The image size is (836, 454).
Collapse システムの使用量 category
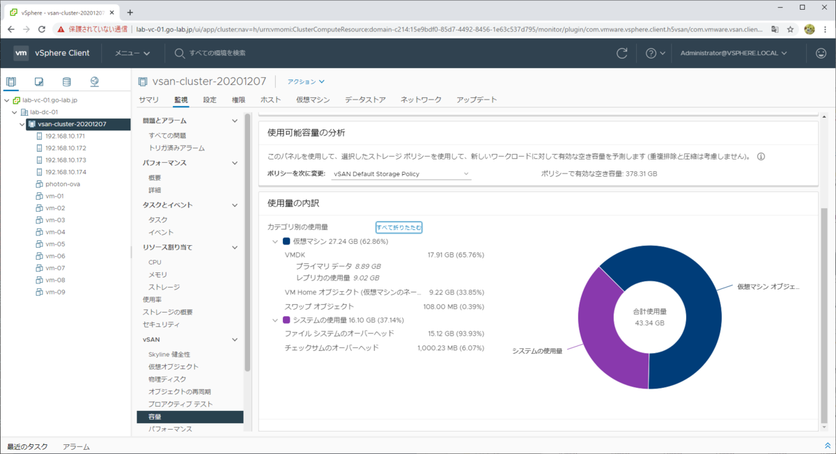pos(274,320)
